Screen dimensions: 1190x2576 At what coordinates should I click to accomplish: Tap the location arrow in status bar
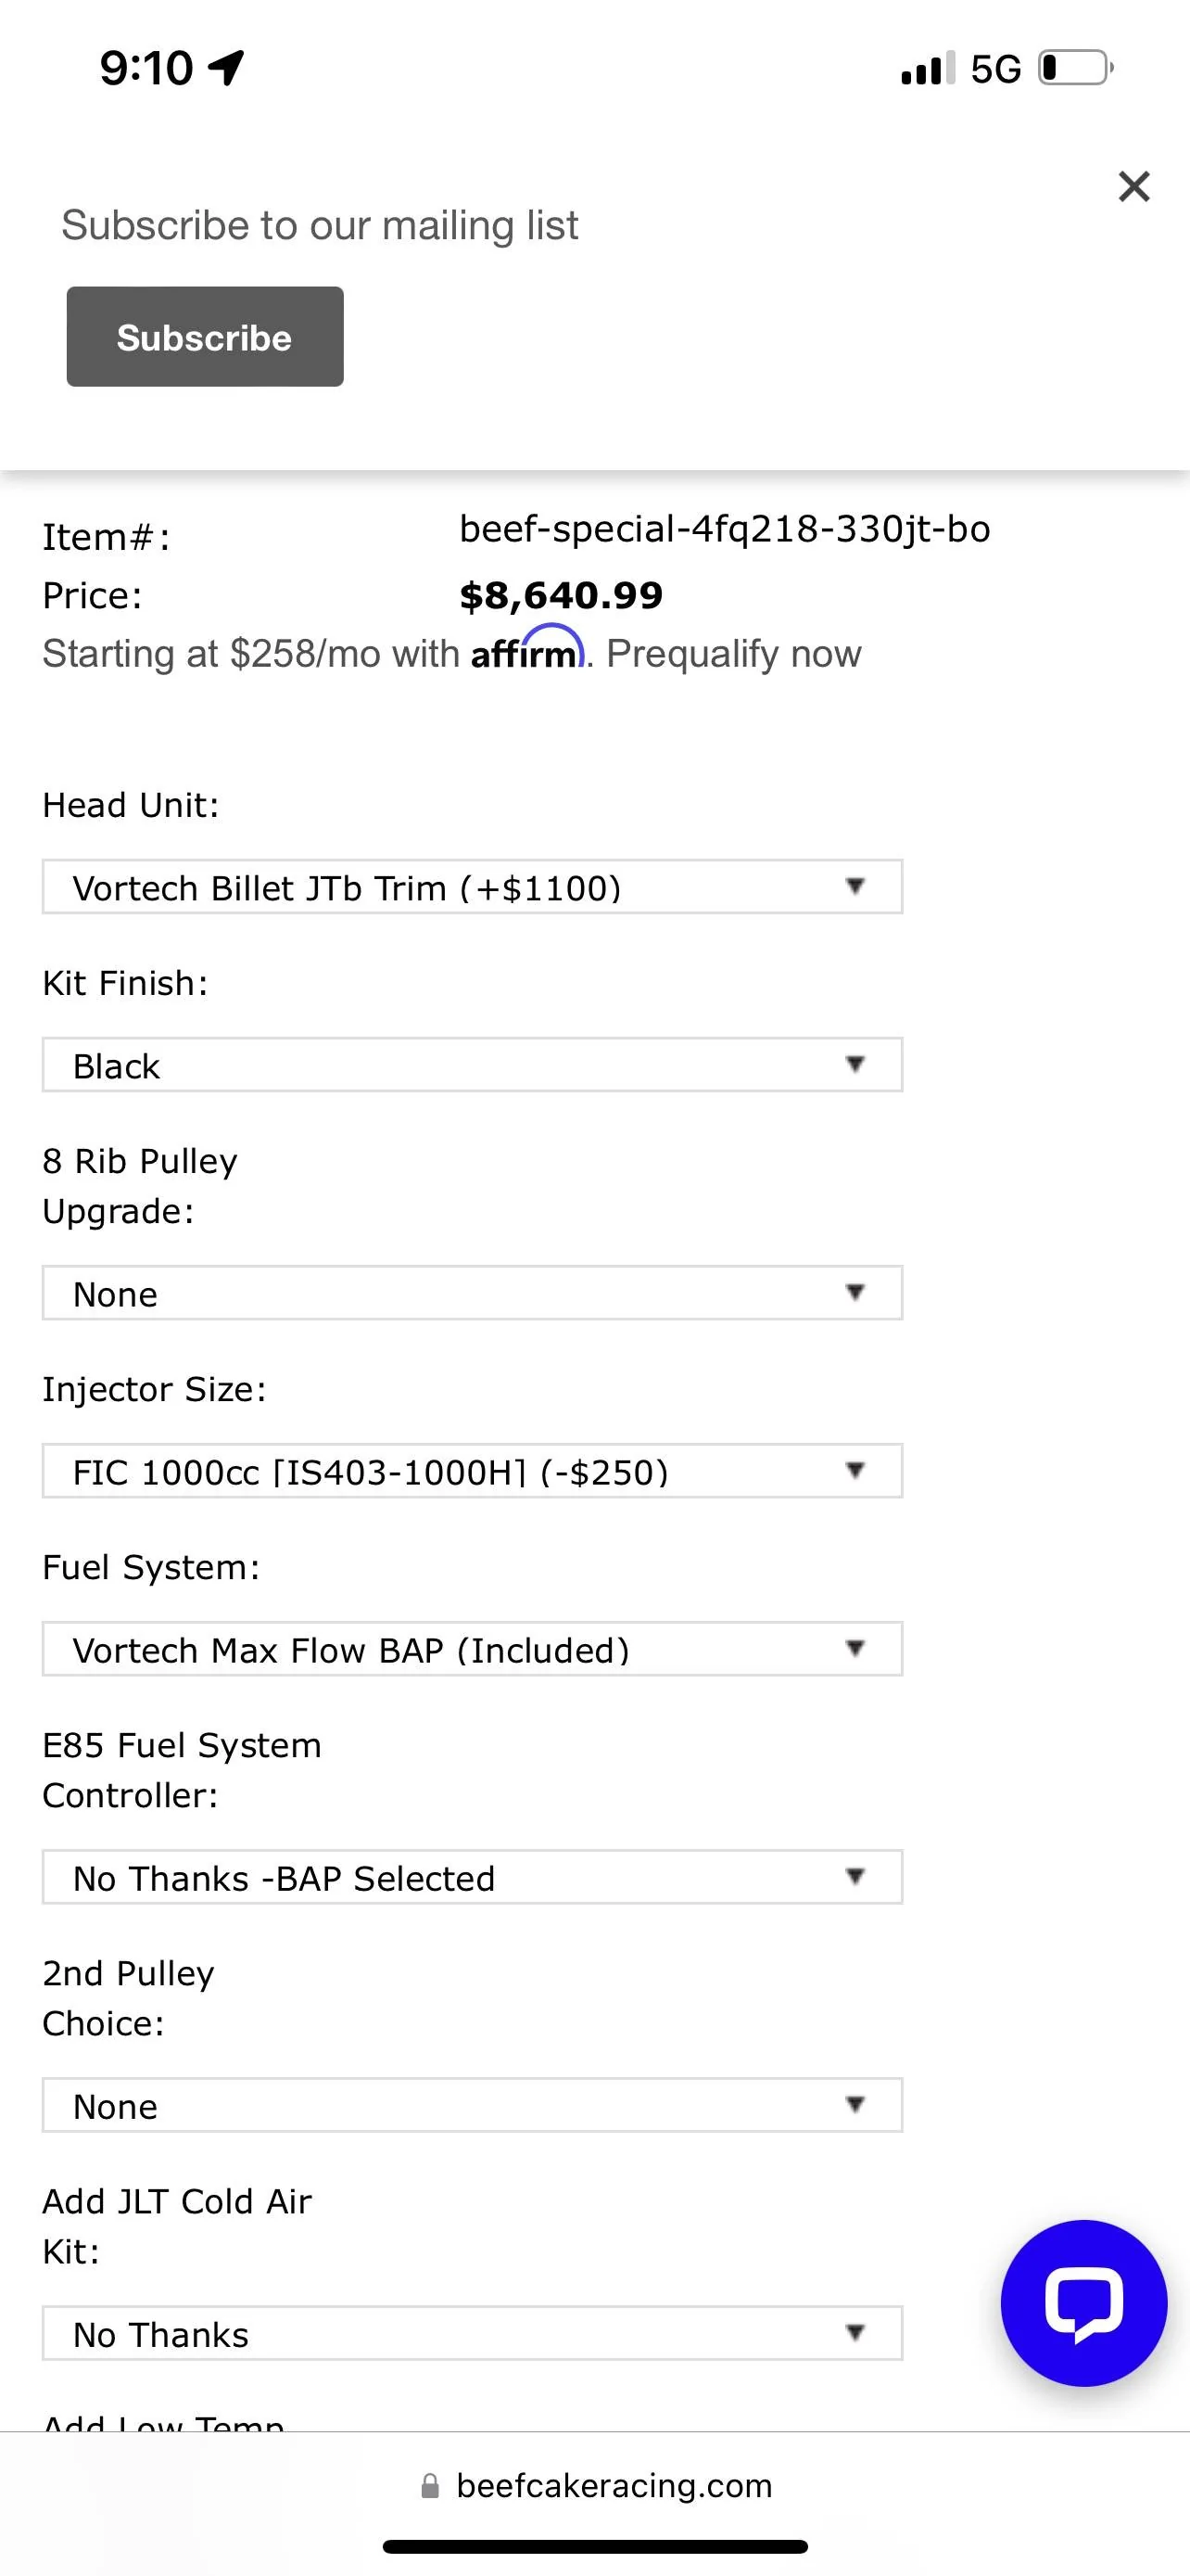point(226,68)
